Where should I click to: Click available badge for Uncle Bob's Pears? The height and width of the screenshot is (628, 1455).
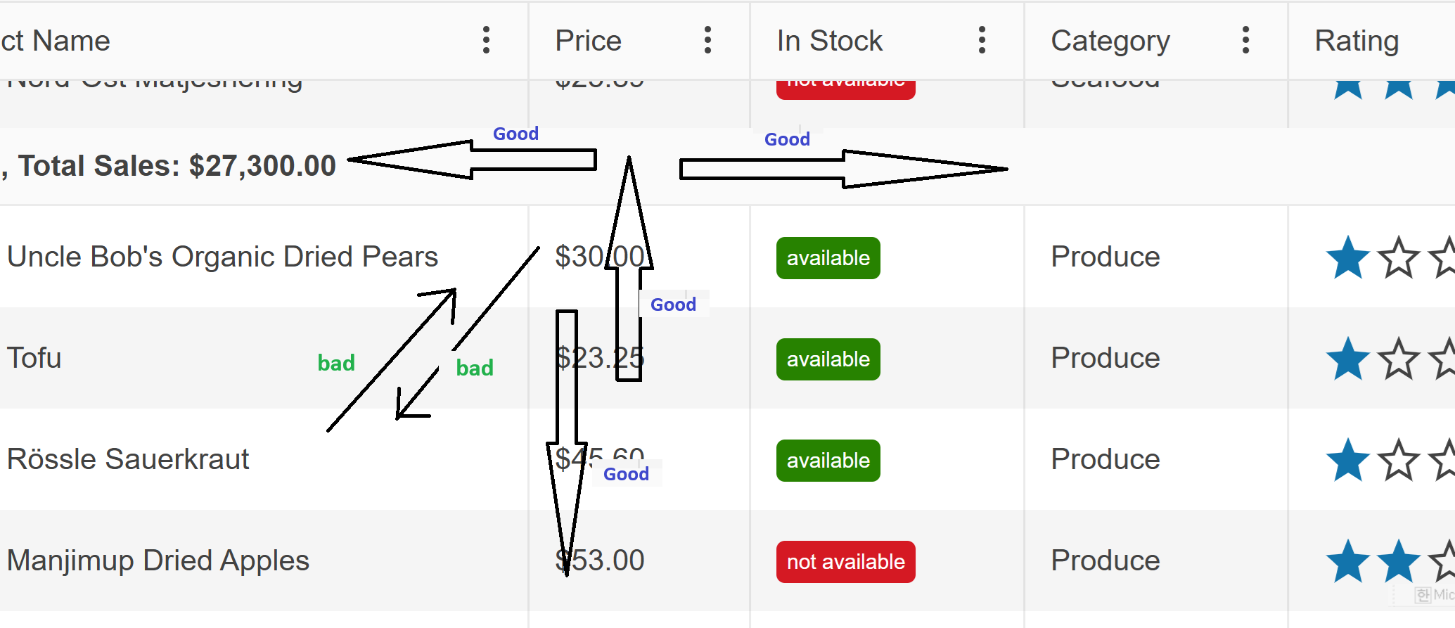coord(828,258)
